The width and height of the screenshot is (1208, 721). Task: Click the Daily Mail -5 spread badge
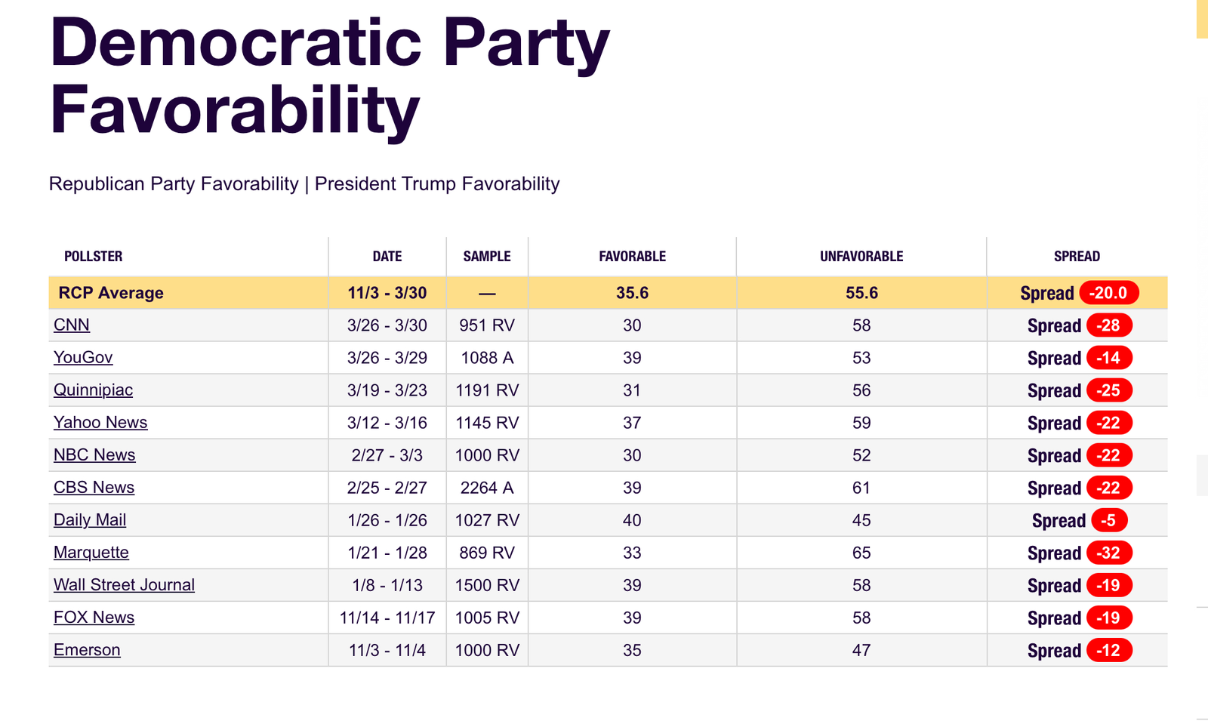click(x=1108, y=520)
